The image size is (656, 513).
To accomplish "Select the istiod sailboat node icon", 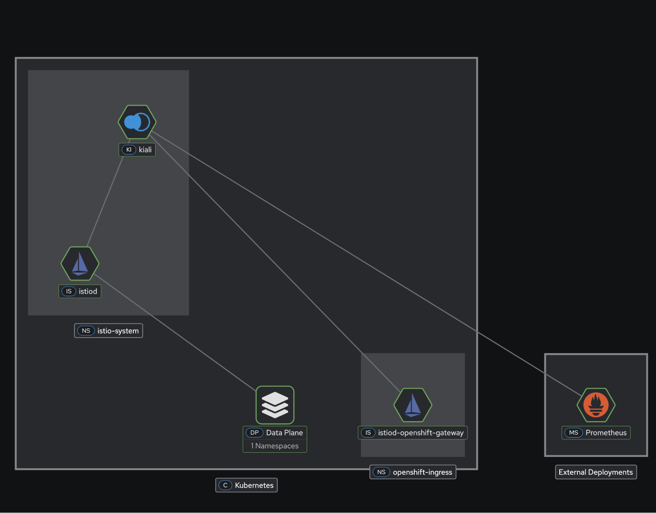I will [80, 264].
